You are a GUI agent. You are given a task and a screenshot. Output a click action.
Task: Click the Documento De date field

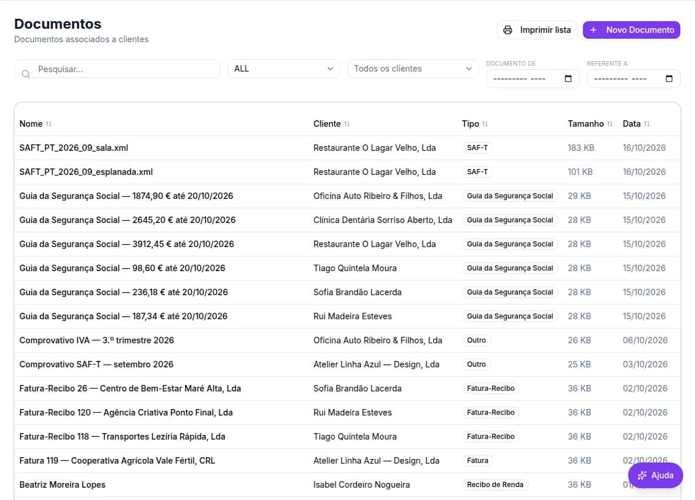532,79
